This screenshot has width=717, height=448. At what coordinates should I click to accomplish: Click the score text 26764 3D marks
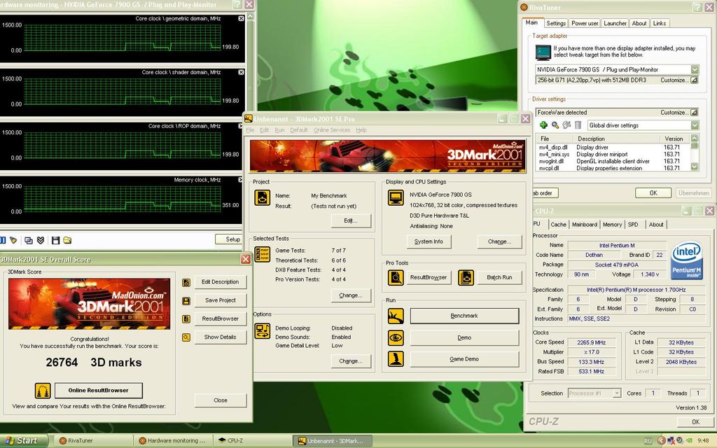click(94, 363)
